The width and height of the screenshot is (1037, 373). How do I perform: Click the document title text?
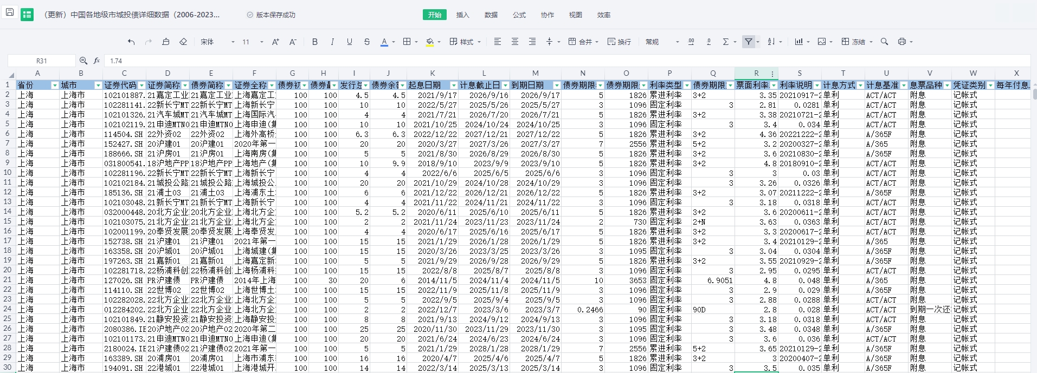(131, 15)
